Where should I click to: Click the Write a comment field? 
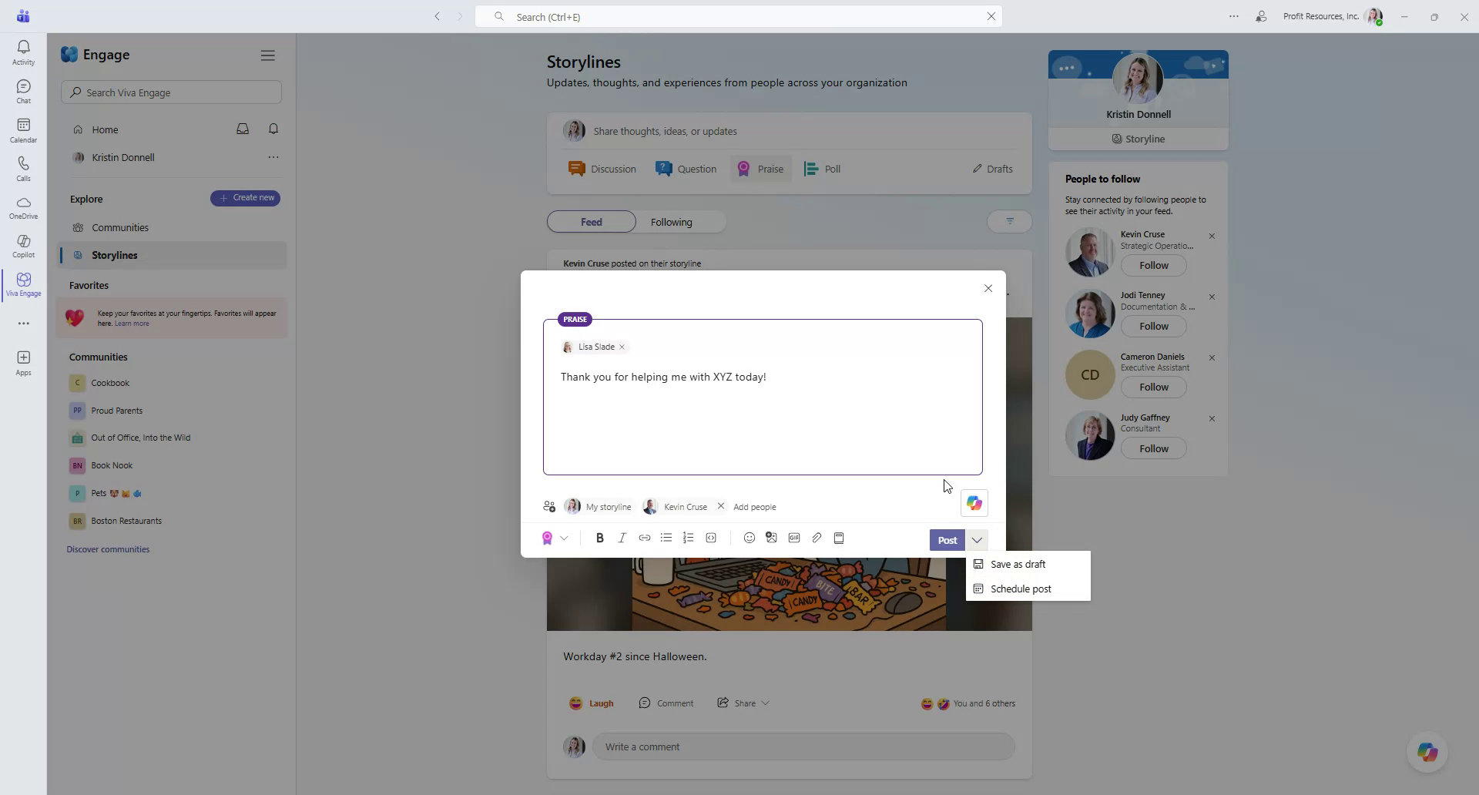(x=805, y=746)
